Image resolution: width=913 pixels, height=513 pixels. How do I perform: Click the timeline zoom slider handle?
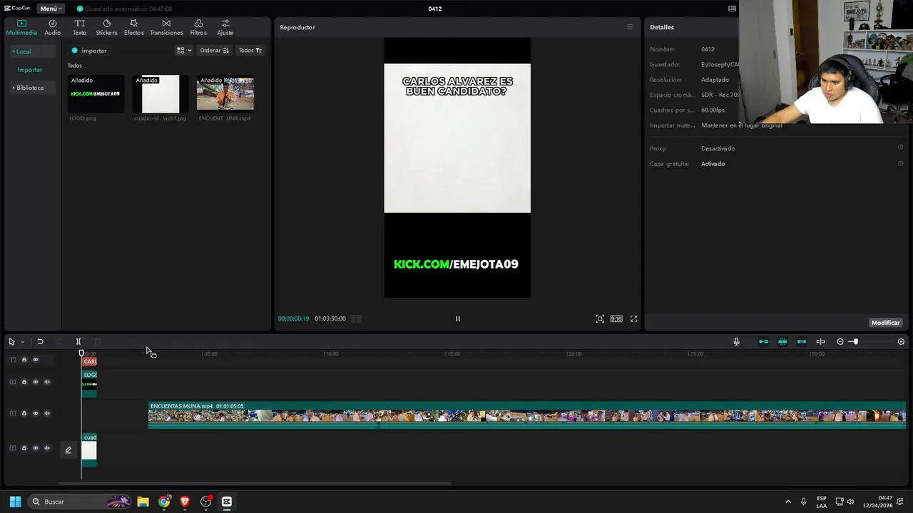(855, 341)
